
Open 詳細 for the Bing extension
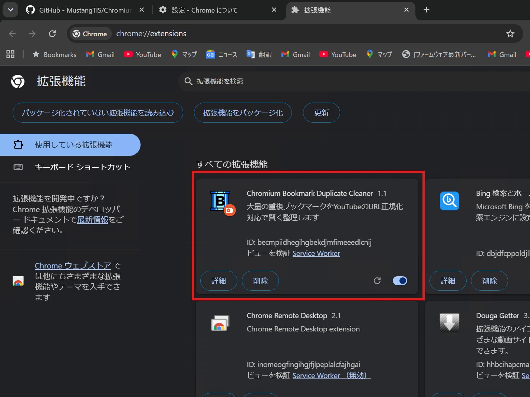pos(448,281)
